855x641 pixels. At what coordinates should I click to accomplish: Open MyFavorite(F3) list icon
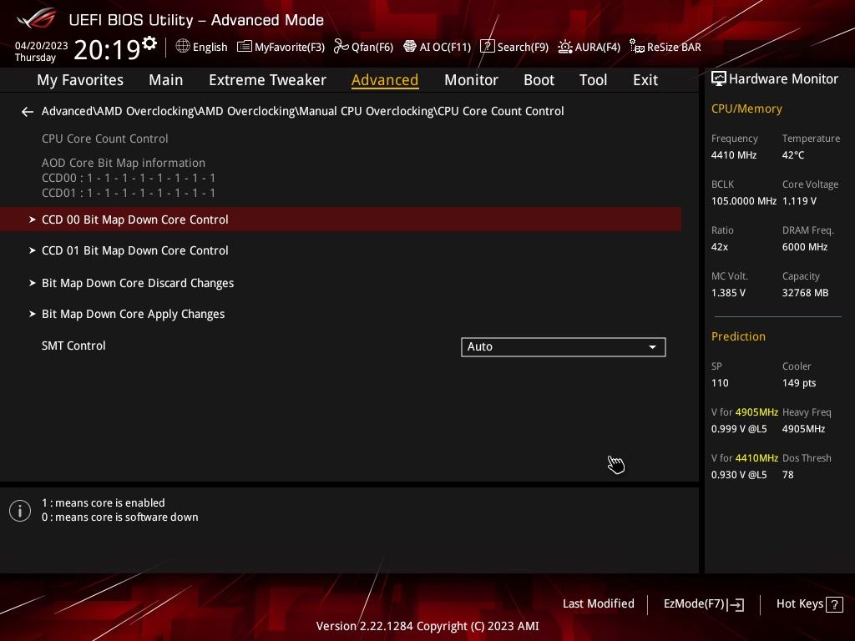tap(245, 47)
